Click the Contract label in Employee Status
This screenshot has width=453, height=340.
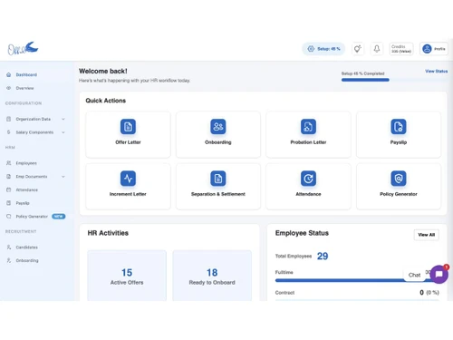pos(284,293)
